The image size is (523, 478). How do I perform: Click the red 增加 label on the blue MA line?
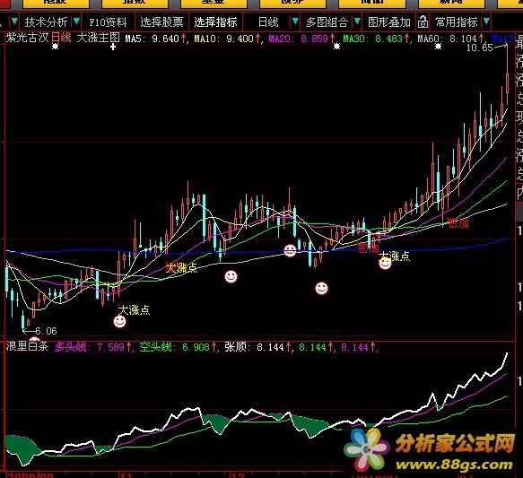(x=368, y=248)
